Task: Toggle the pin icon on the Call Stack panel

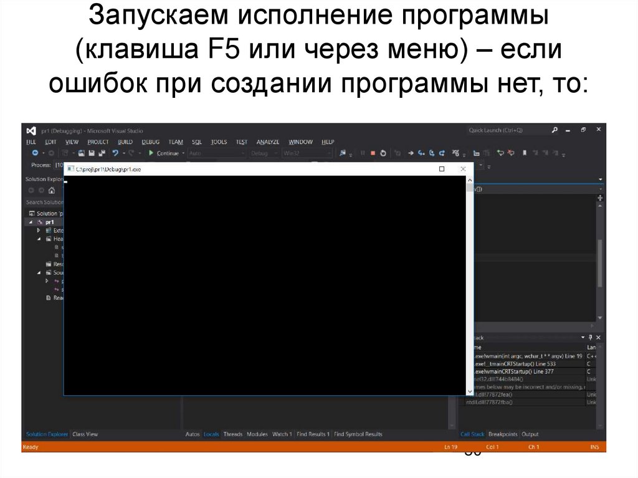Action: point(591,337)
